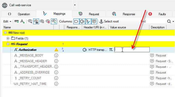The width and height of the screenshot is (175, 97).
Task: Expand the Fields (1) folder
Action: click(8, 38)
